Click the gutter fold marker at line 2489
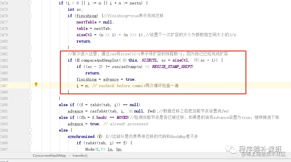Viewport: 291px width, 162px height. (x=30, y=98)
